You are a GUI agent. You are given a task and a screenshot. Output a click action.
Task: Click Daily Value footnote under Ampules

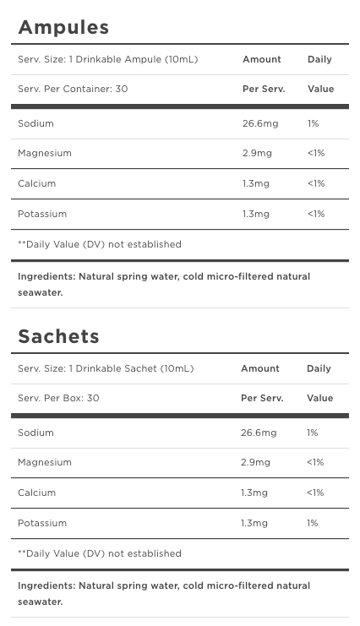point(100,244)
